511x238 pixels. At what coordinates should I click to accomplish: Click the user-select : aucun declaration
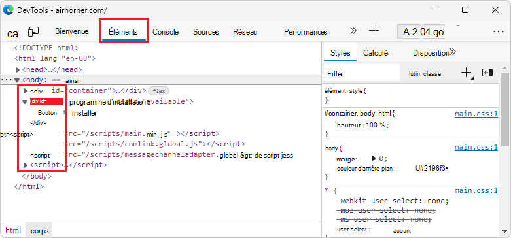coord(374,230)
